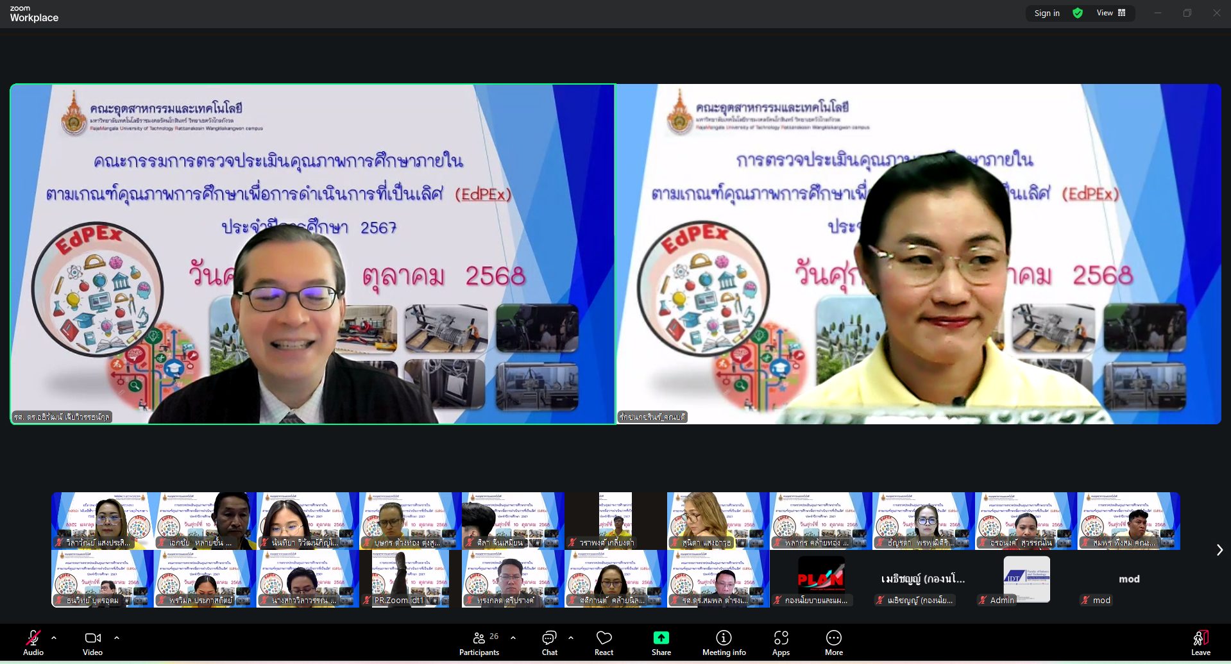Click the Sign in button
This screenshot has width=1231, height=664.
[x=1047, y=13]
